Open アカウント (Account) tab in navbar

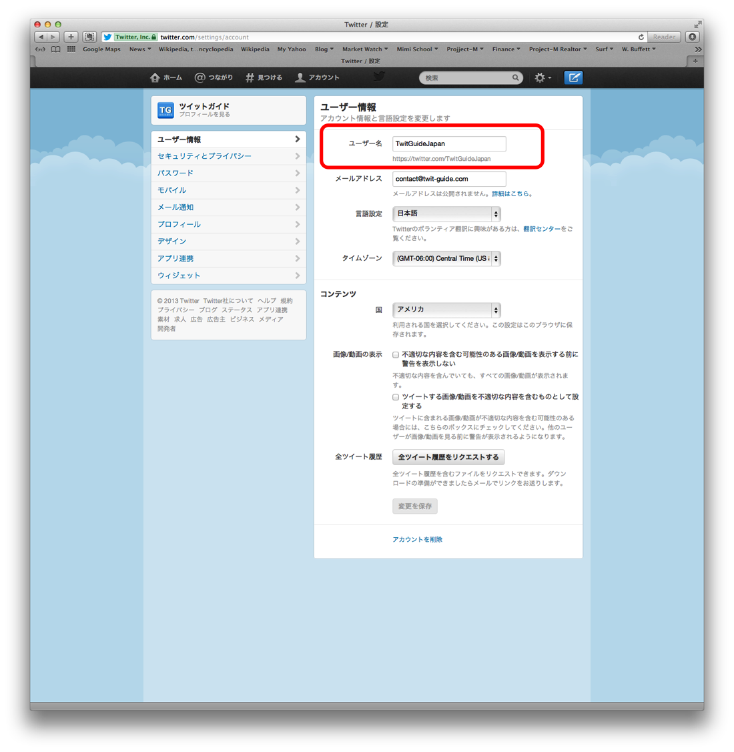point(317,77)
